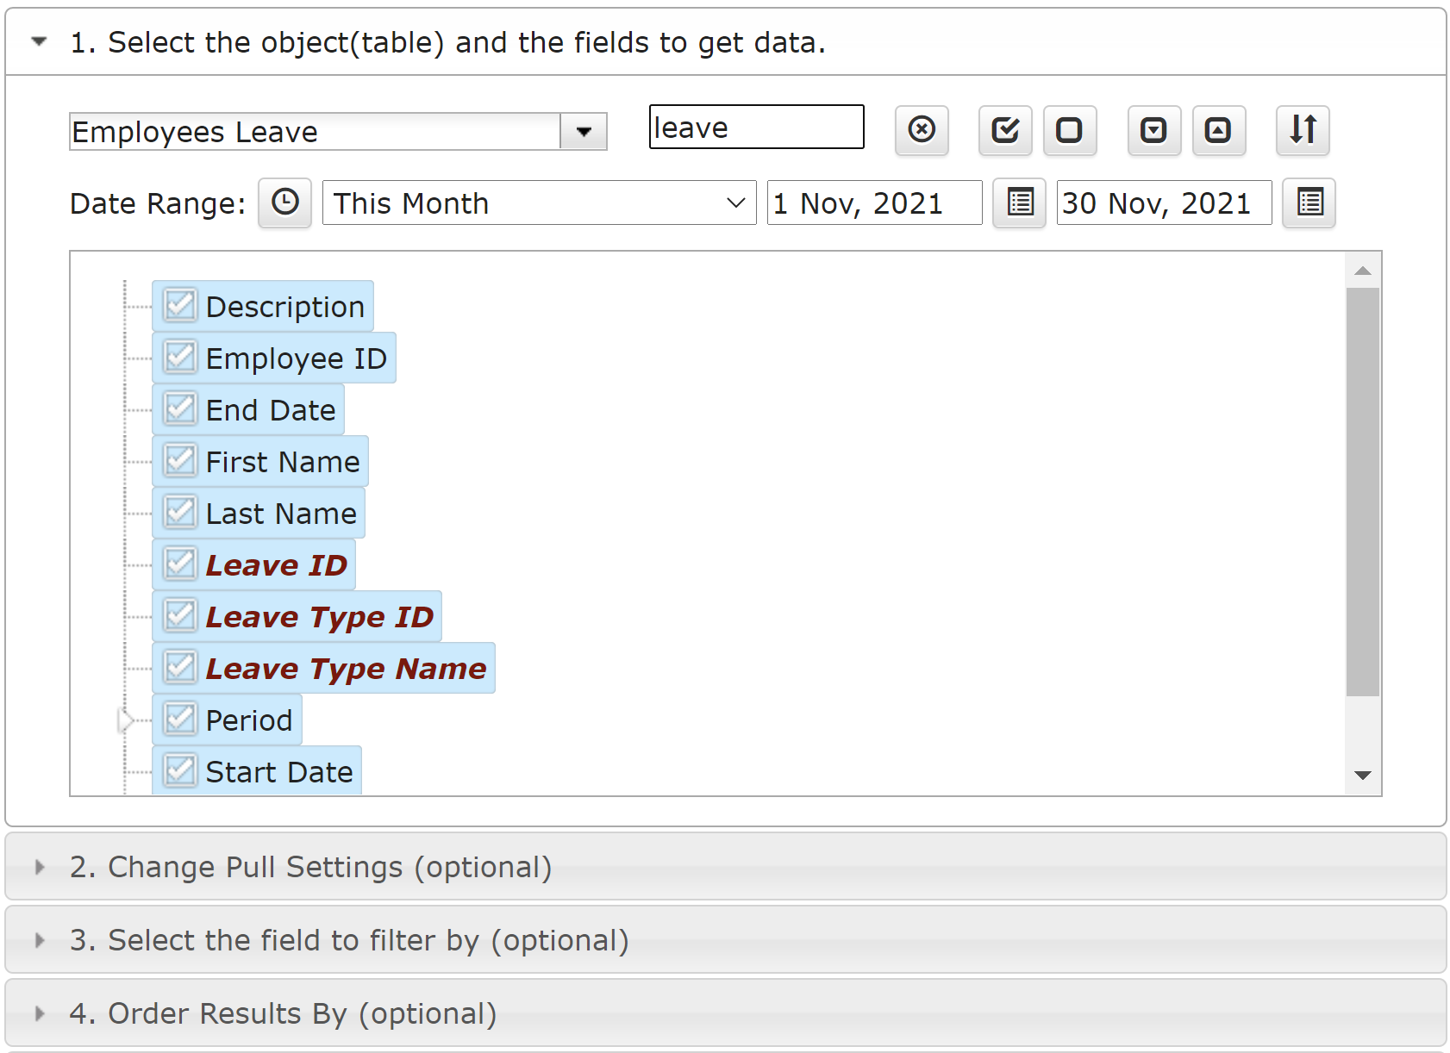The image size is (1450, 1053).
Task: Expand all tree nodes icon
Action: coord(1154,130)
